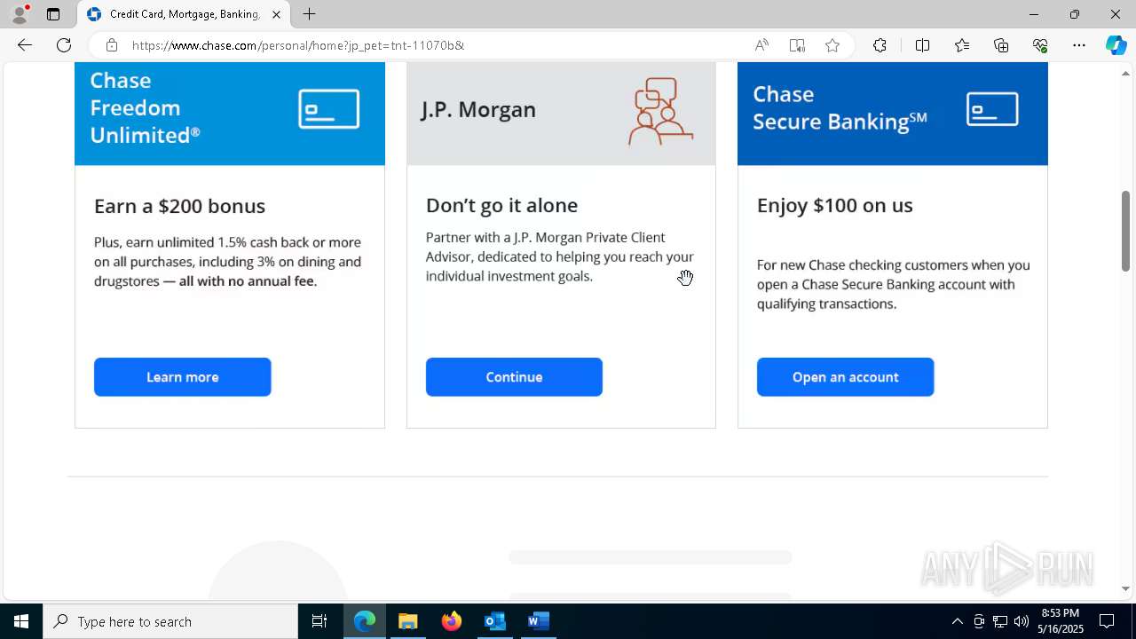Open Favorites list icon

962,45
